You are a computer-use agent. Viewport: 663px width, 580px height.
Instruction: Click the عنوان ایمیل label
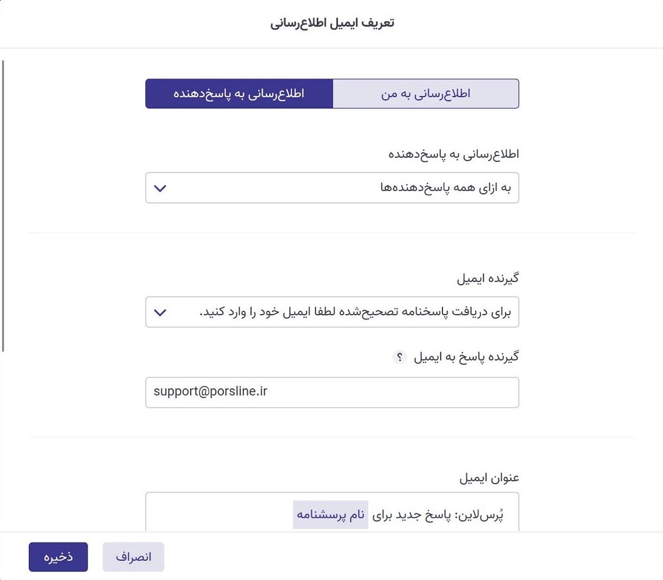tap(489, 478)
